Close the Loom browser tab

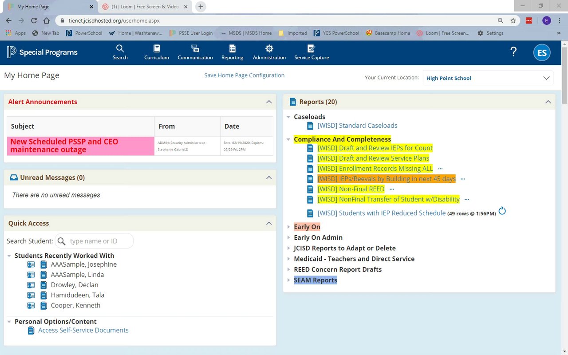[186, 7]
